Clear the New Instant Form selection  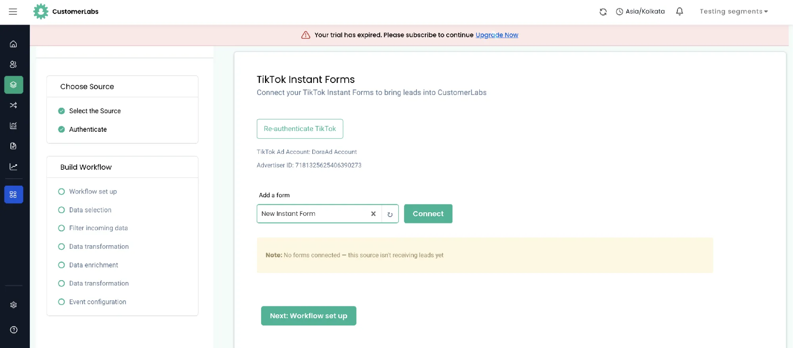click(x=373, y=213)
